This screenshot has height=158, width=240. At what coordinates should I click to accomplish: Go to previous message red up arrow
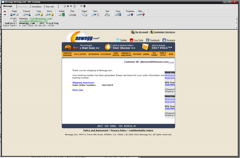coord(5,11)
